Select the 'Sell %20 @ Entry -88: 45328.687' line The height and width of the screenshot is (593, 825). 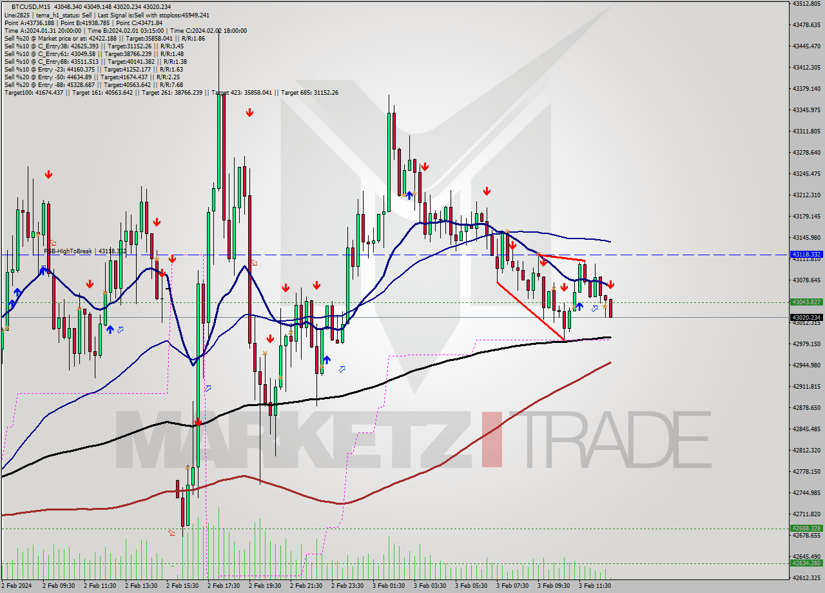tap(93, 84)
